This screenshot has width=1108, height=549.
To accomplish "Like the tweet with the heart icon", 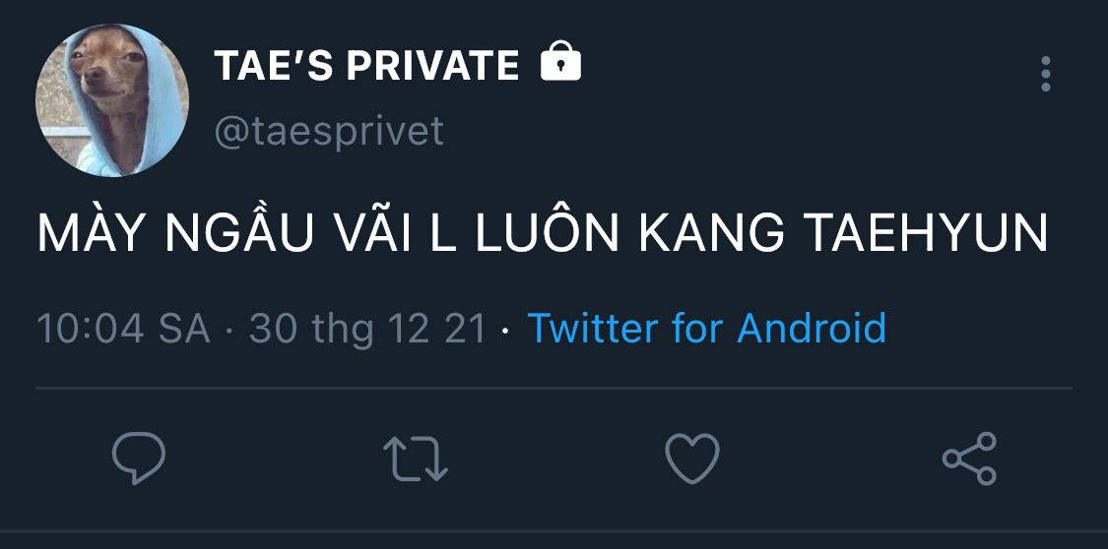I will click(692, 458).
